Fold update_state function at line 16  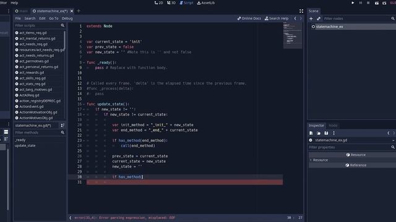pyautogui.click(x=84, y=104)
